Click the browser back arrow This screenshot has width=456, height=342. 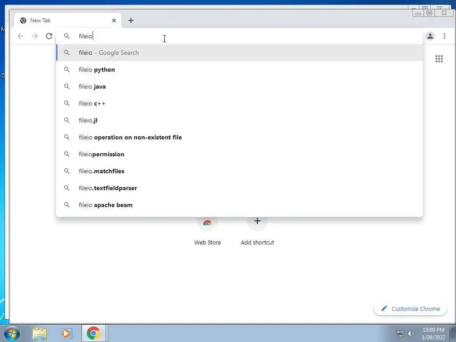point(20,36)
